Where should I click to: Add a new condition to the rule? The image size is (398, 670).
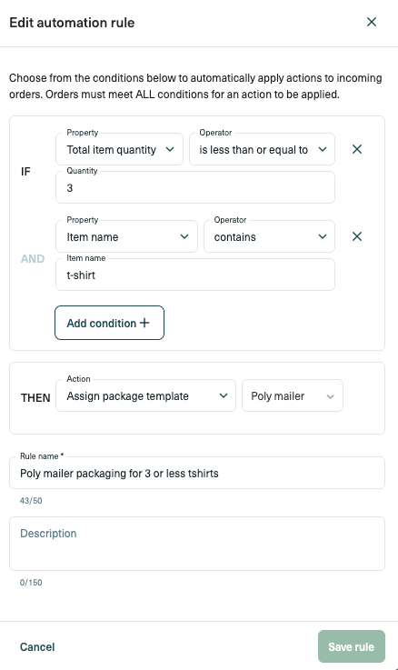(x=109, y=323)
